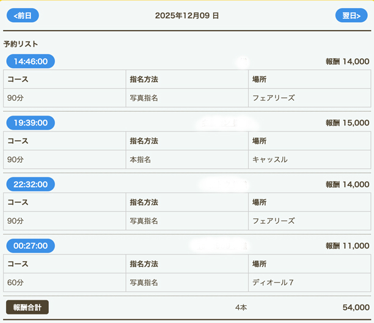Click the 報酬 11,000 amount
The image size is (374, 323).
coord(347,246)
